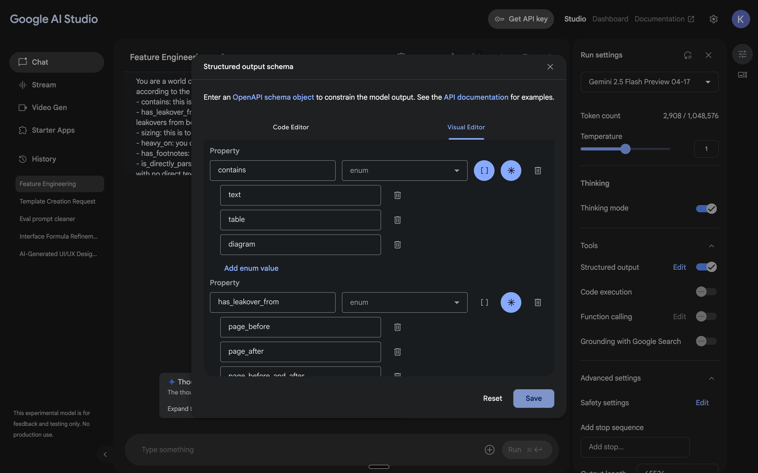Toggle required asterisk for has_leakover_from

click(511, 302)
